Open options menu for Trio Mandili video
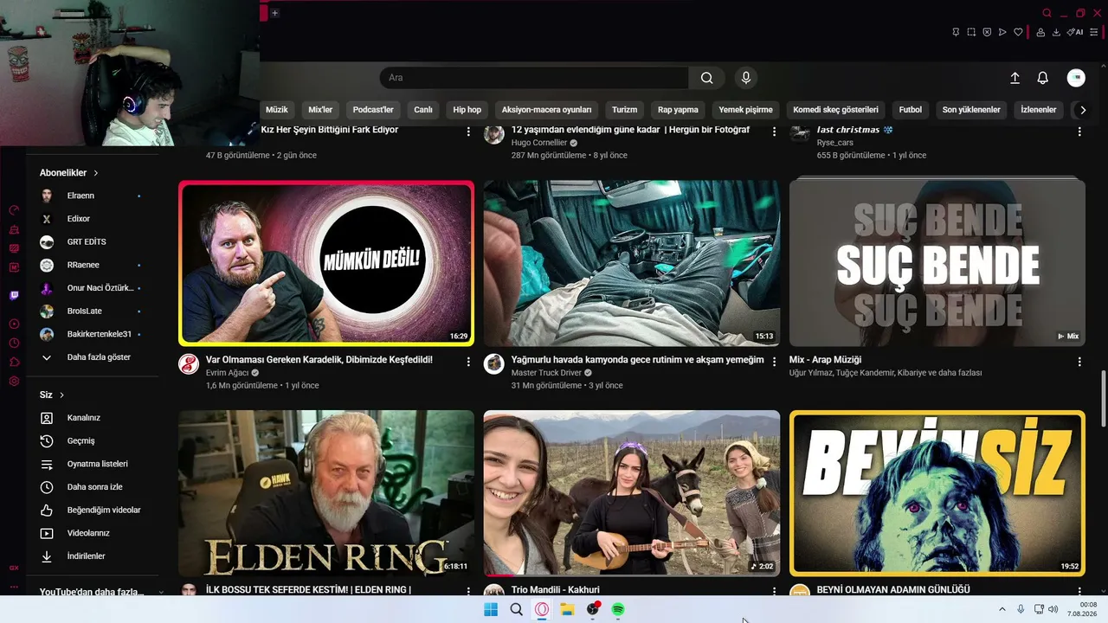 [x=774, y=591]
